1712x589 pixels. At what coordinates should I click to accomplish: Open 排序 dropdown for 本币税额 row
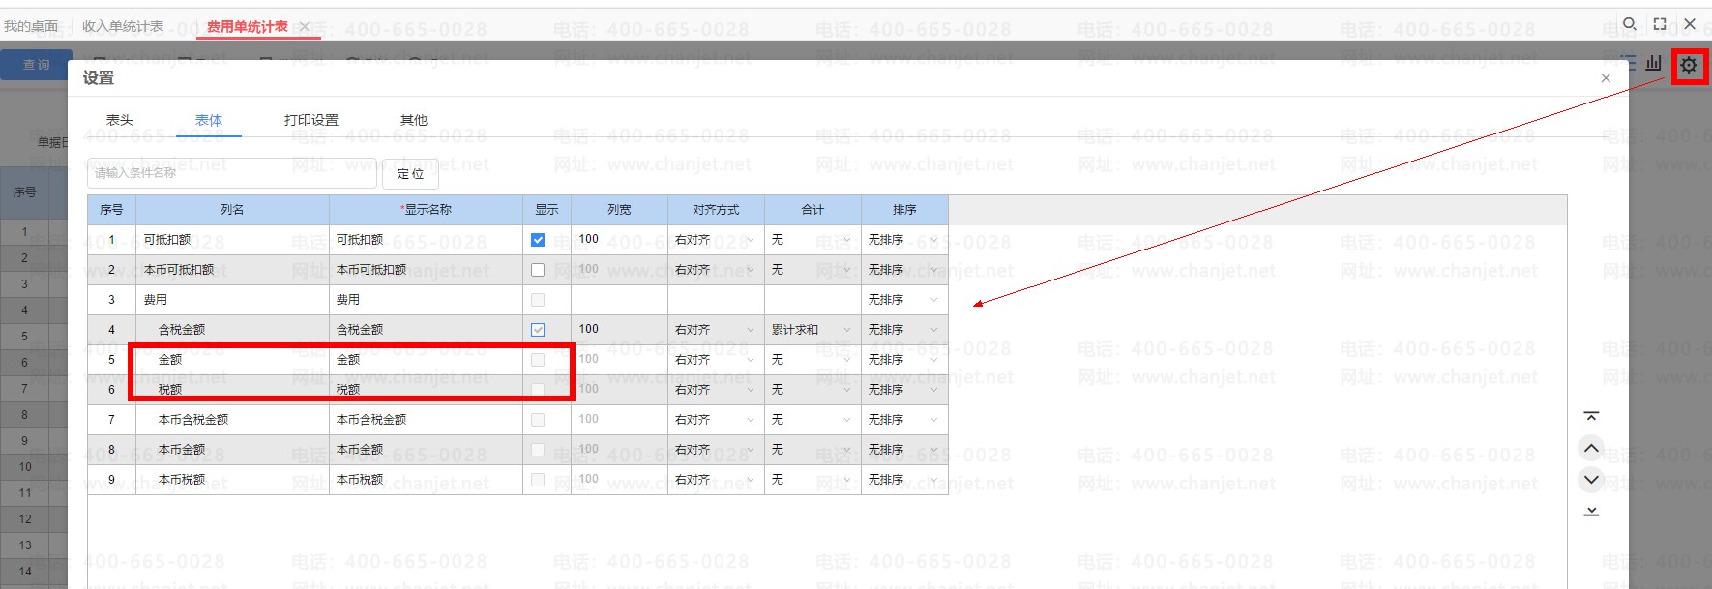click(904, 480)
